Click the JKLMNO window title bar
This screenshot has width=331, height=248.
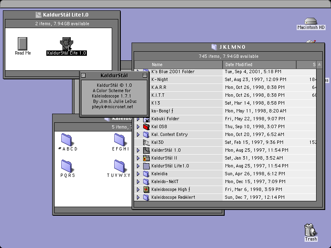[228, 47]
